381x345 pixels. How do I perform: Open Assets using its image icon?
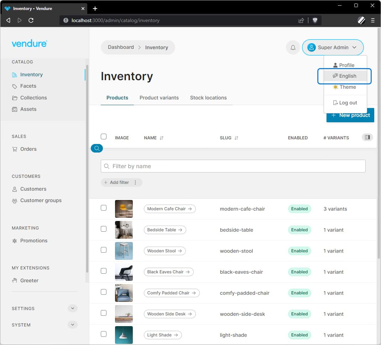(14, 109)
